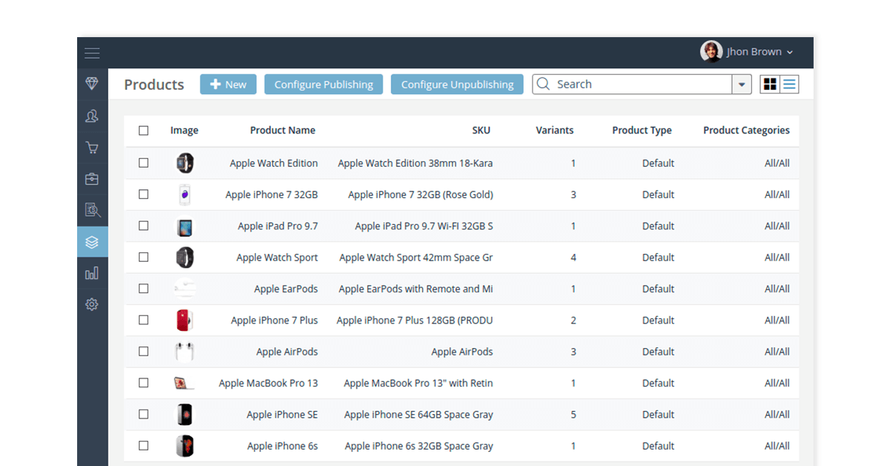This screenshot has height=466, width=890.
Task: Check the Apple MacBook Pro 13 checkbox
Action: 143,383
